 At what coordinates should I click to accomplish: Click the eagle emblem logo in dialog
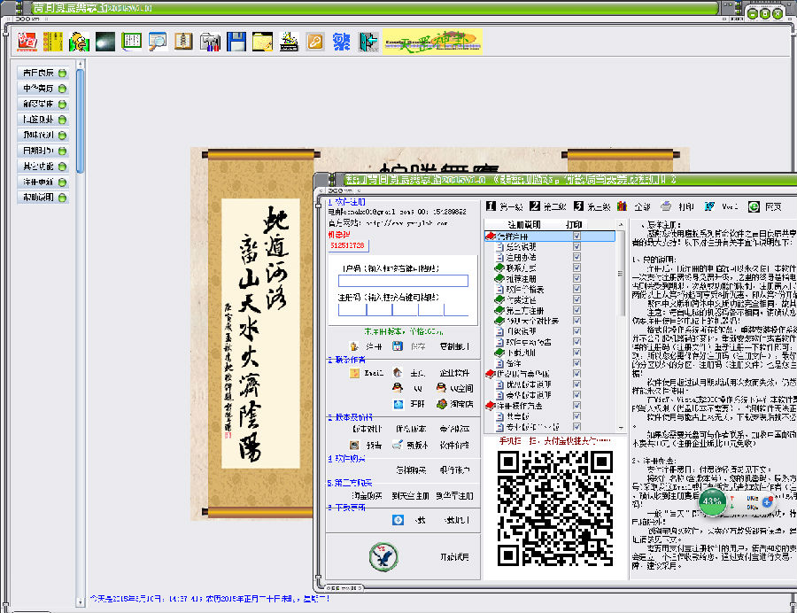(x=383, y=556)
